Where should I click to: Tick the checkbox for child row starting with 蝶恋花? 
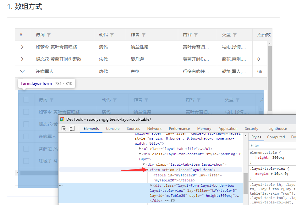click(26, 124)
